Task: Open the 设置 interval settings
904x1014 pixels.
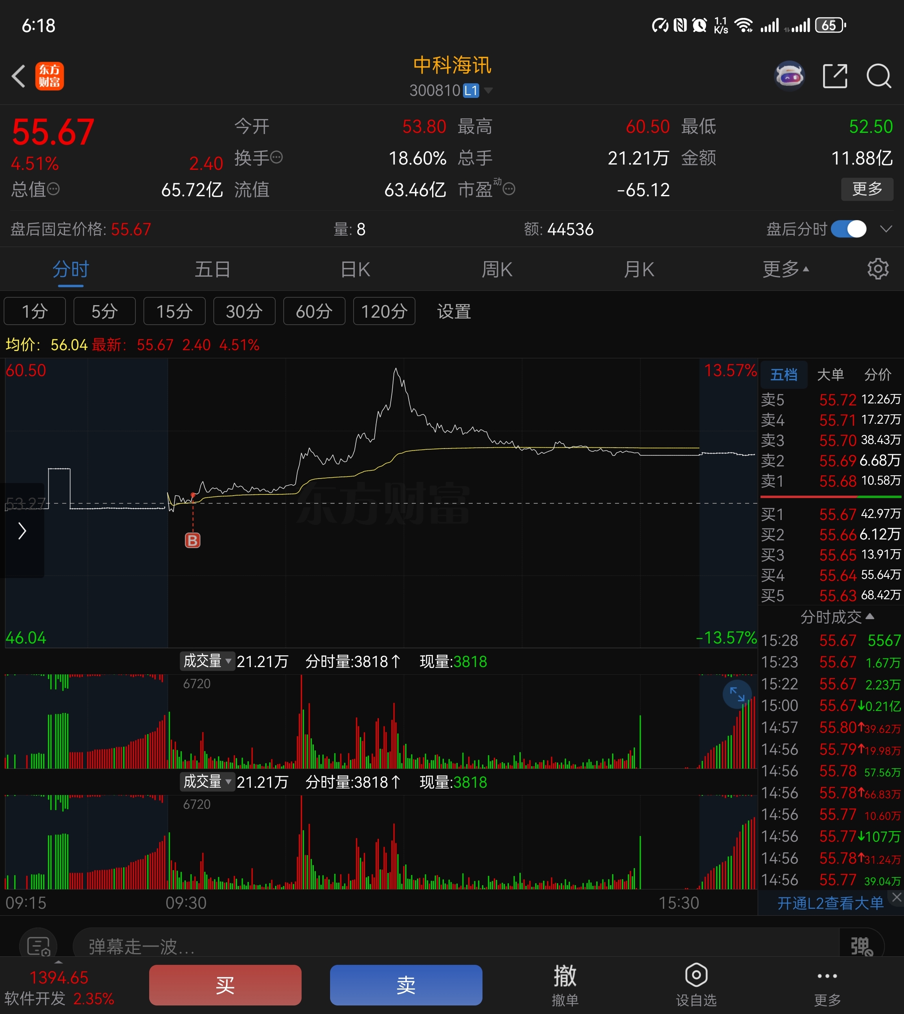Action: pyautogui.click(x=454, y=312)
